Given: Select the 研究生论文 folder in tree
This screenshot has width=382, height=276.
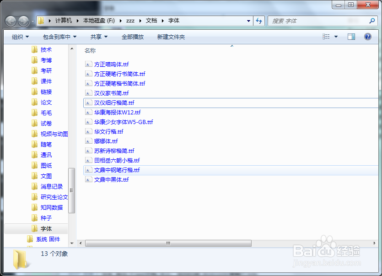Looking at the screenshot, I should [x=54, y=197].
